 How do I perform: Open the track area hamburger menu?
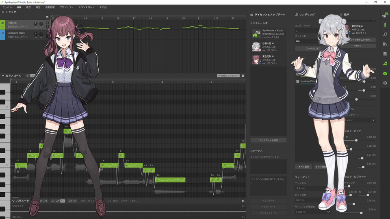click(47, 17)
